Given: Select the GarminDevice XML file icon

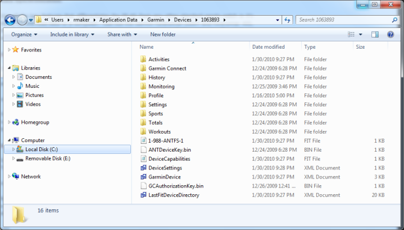Looking at the screenshot, I should pyautogui.click(x=143, y=177).
